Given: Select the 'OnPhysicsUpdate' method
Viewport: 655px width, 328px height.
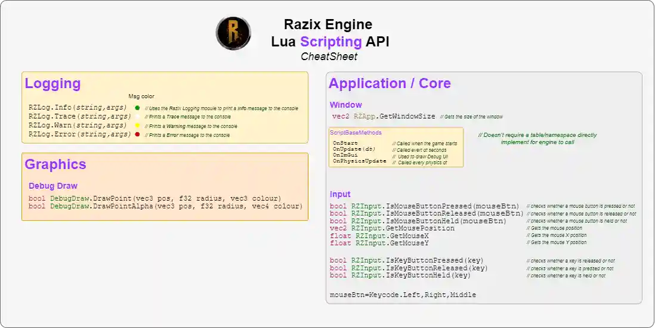Looking at the screenshot, I should 360,161.
